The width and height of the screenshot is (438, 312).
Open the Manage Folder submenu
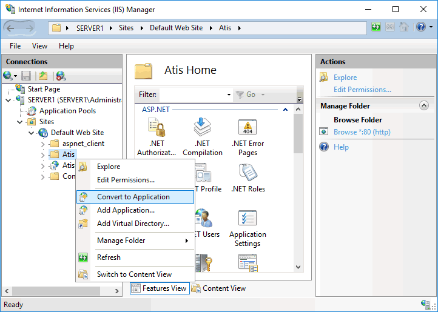135,241
